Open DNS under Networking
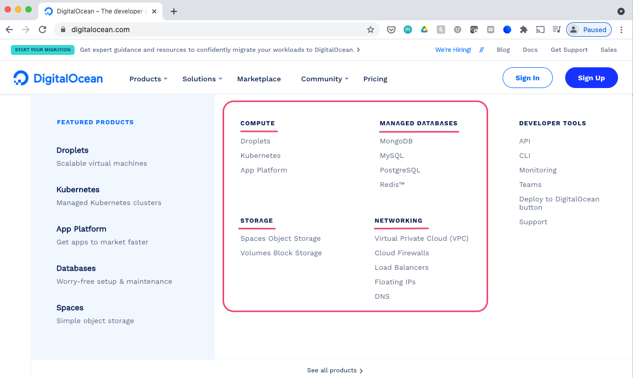Screen dimensions: 633x378 [382, 296]
